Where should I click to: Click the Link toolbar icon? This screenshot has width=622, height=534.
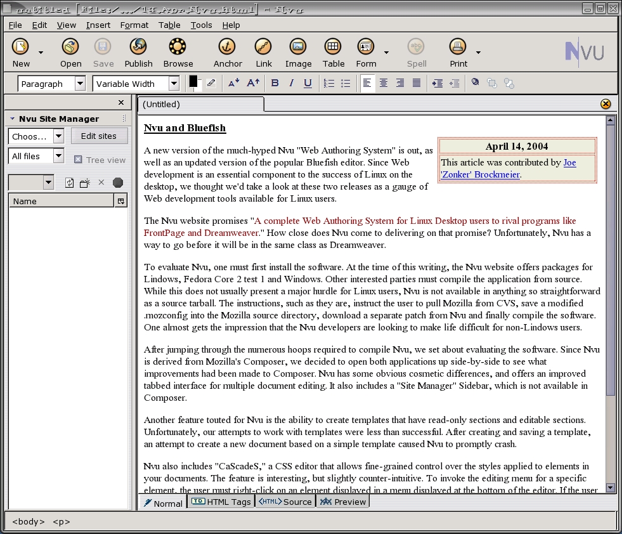tap(264, 48)
